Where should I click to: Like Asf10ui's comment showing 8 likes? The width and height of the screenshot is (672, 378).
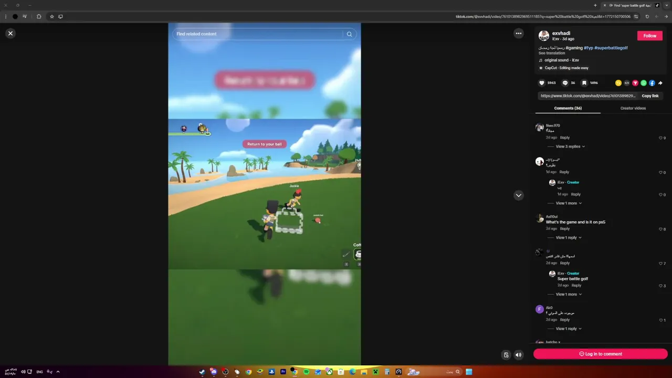pos(661,229)
